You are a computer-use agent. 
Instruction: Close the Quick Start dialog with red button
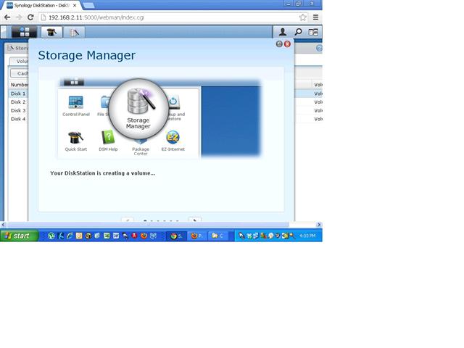(x=287, y=44)
